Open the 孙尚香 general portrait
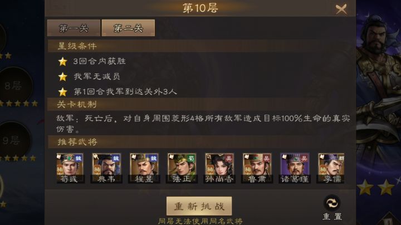 219,168
